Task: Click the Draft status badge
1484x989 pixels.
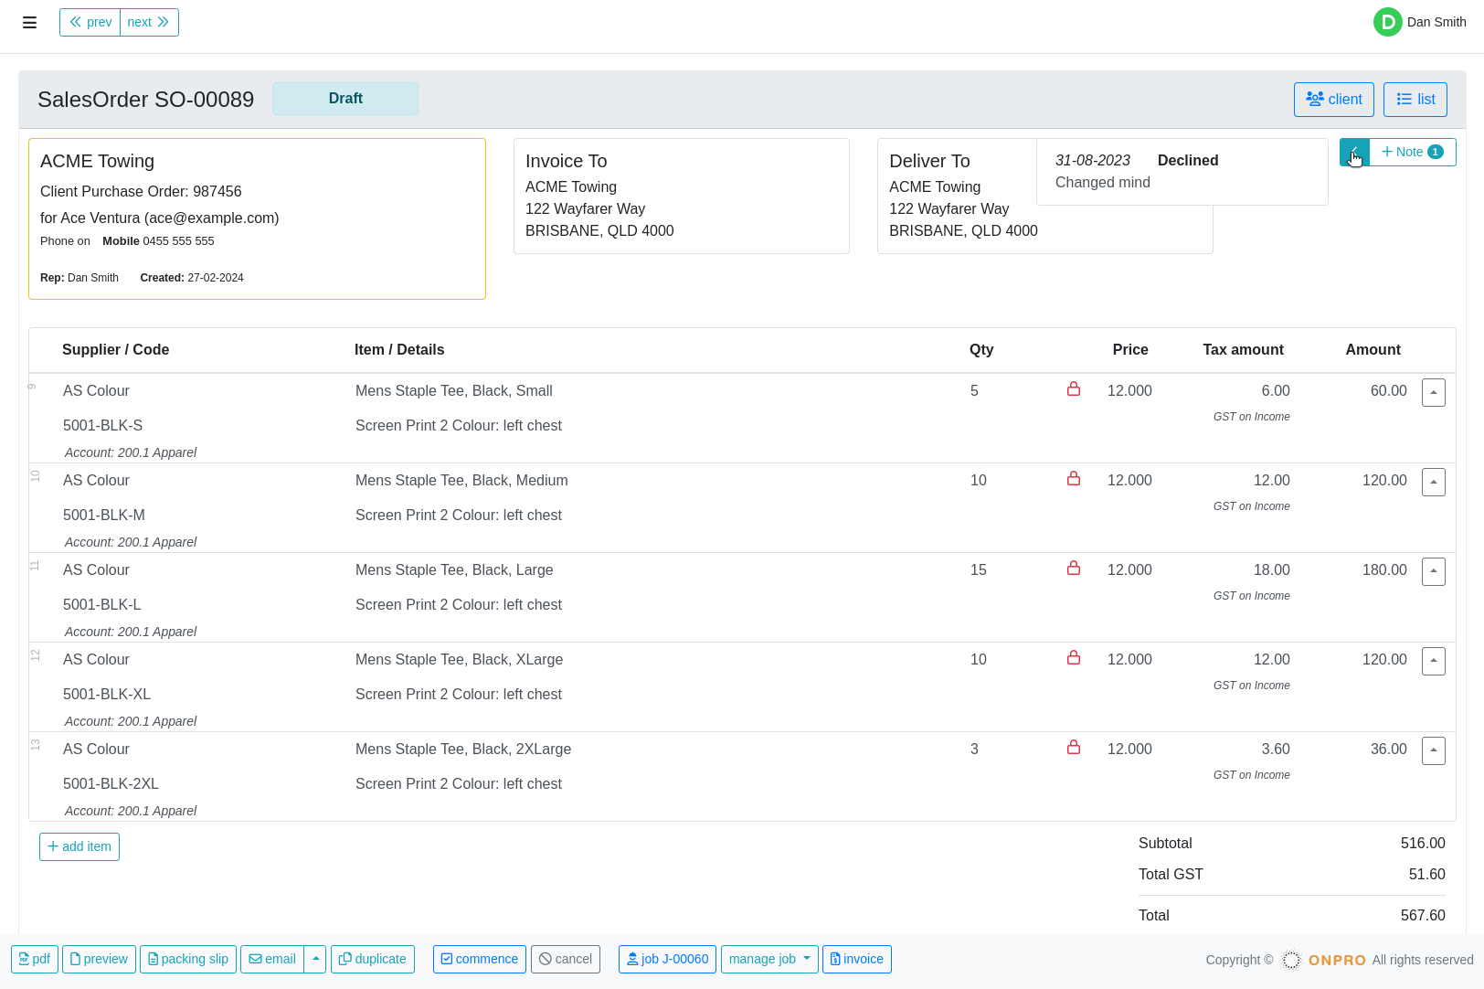Action: click(x=345, y=99)
